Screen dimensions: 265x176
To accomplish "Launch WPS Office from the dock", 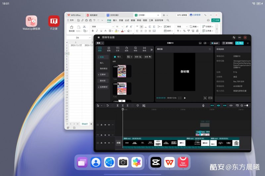I will tap(169, 162).
